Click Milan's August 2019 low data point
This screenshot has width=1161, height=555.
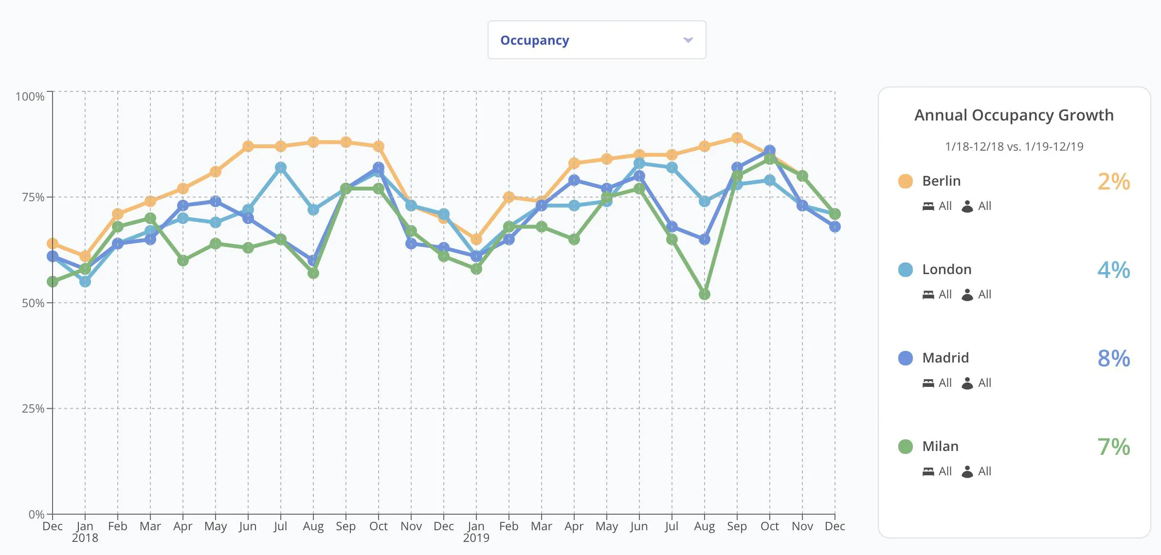704,294
